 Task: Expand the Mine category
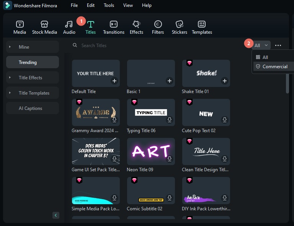[10, 47]
